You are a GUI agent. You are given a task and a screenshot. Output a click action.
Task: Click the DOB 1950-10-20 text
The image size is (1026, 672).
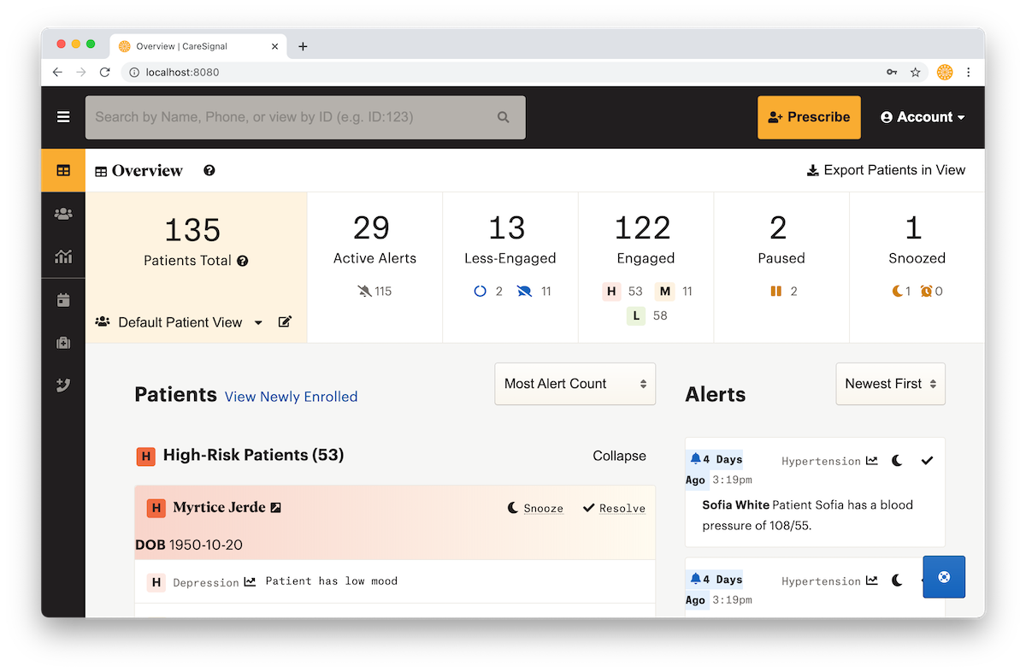tap(188, 545)
